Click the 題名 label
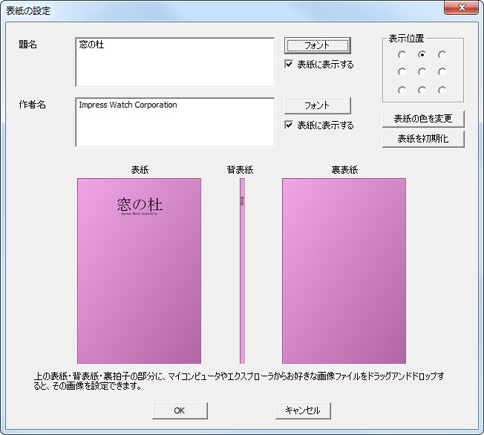The width and height of the screenshot is (484, 435). [x=27, y=44]
